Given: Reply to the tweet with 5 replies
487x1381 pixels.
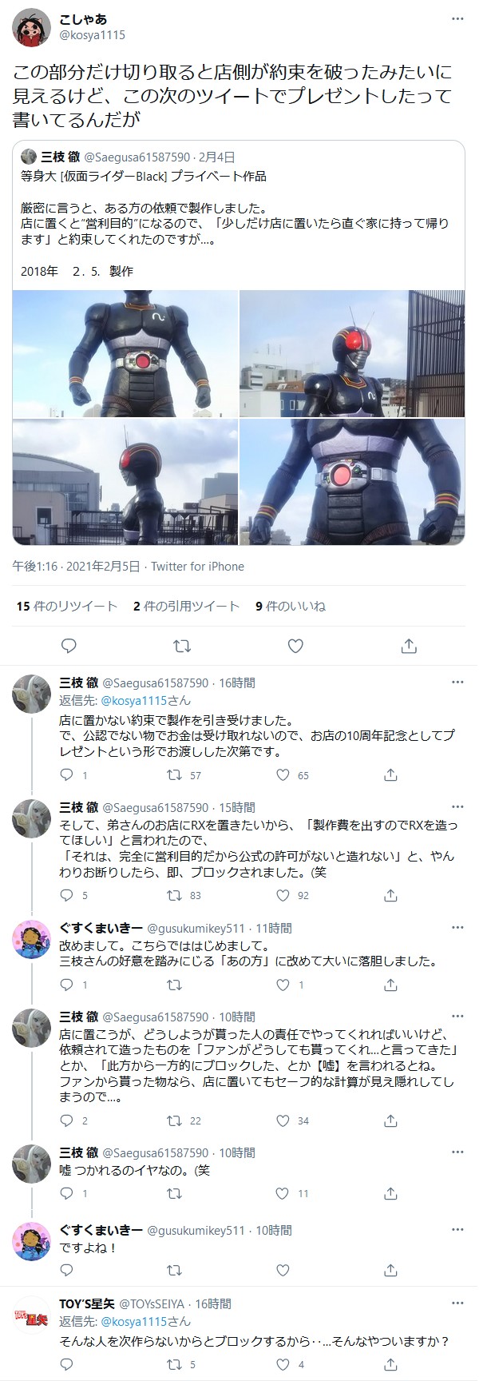Looking at the screenshot, I should click(67, 895).
